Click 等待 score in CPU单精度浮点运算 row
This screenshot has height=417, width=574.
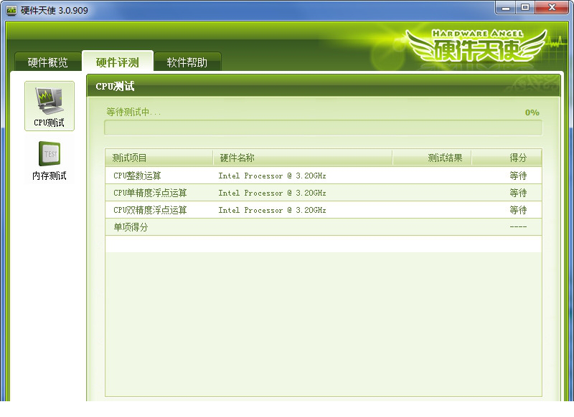tap(518, 193)
